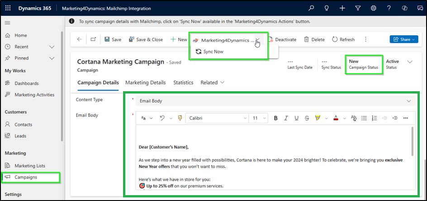The height and width of the screenshot is (201, 427).
Task: Insert a numbered list
Action: coord(374,118)
